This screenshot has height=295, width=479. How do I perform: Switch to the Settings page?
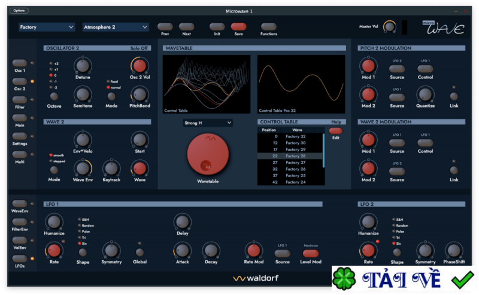[20, 136]
